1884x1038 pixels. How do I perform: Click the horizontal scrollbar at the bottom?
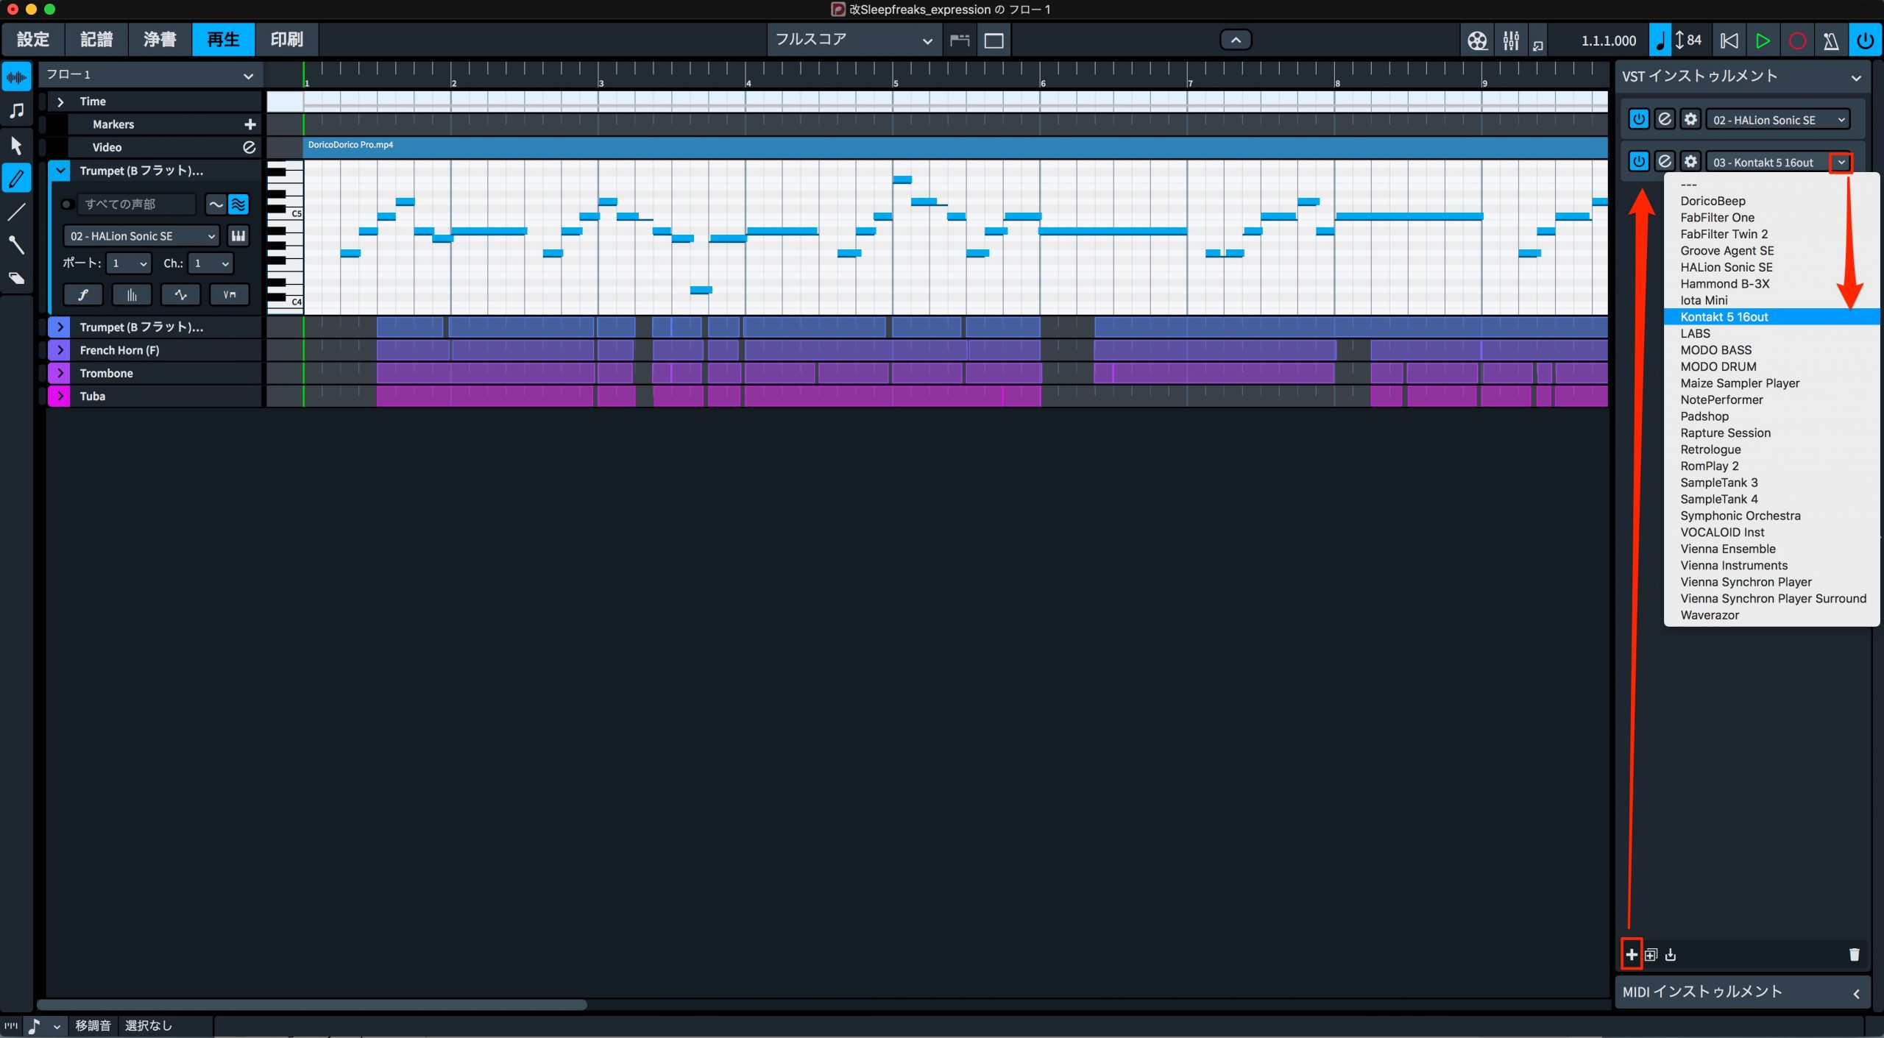[x=312, y=1005]
